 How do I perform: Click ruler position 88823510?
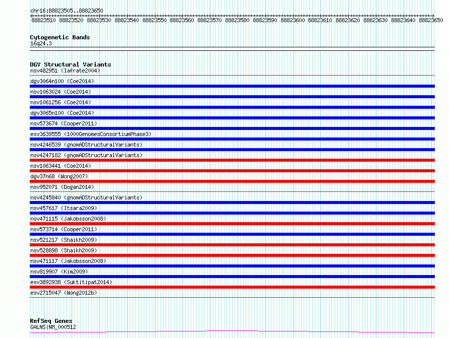click(43, 20)
